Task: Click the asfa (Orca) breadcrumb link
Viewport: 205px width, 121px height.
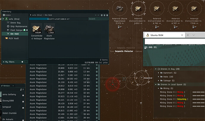Action: (x=37, y=15)
